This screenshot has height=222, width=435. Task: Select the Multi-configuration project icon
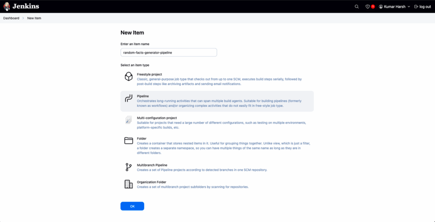pyautogui.click(x=128, y=120)
